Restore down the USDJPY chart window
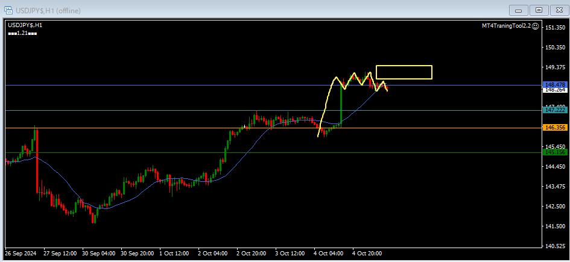The width and height of the screenshot is (570, 262). 539,10
